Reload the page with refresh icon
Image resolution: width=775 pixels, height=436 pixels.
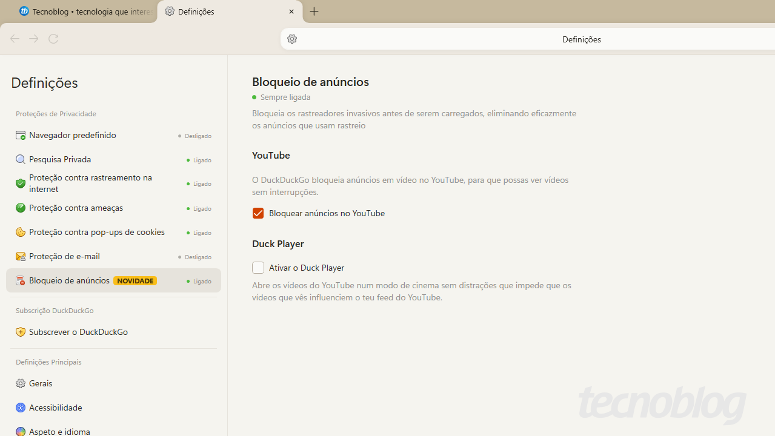pos(53,39)
